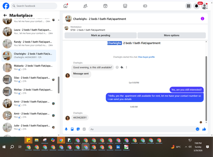Click the chat pane vertical scrollbar
This screenshot has height=157, width=213.
coord(206,88)
